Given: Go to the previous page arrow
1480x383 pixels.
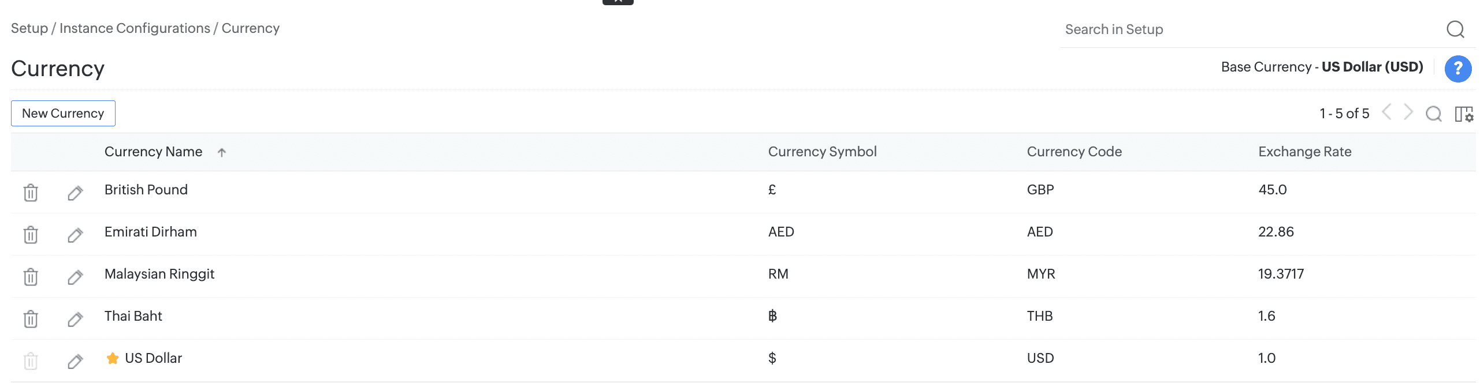Looking at the screenshot, I should 1386,112.
